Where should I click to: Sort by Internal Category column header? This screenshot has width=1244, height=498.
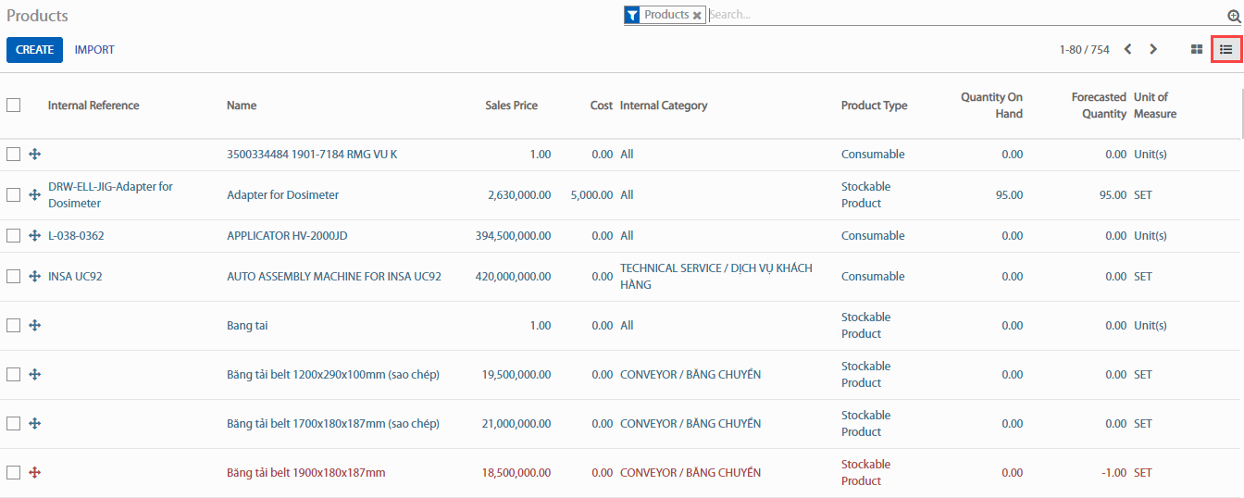664,106
